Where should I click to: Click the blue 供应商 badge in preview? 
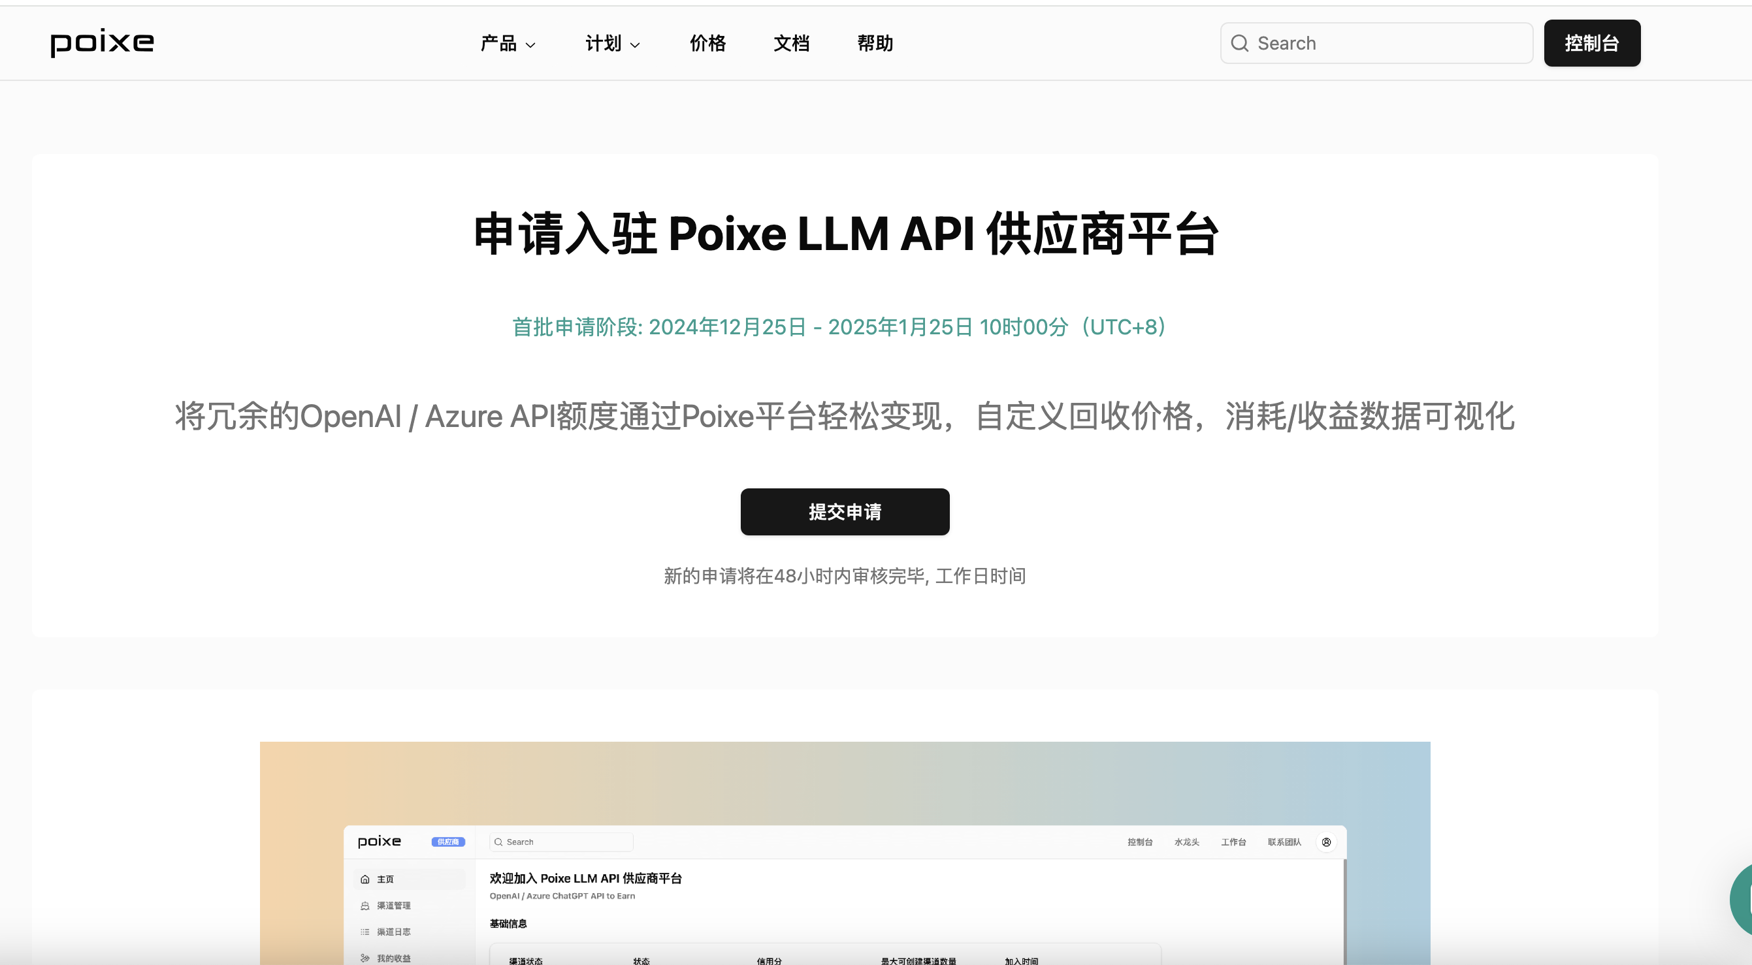pos(447,842)
